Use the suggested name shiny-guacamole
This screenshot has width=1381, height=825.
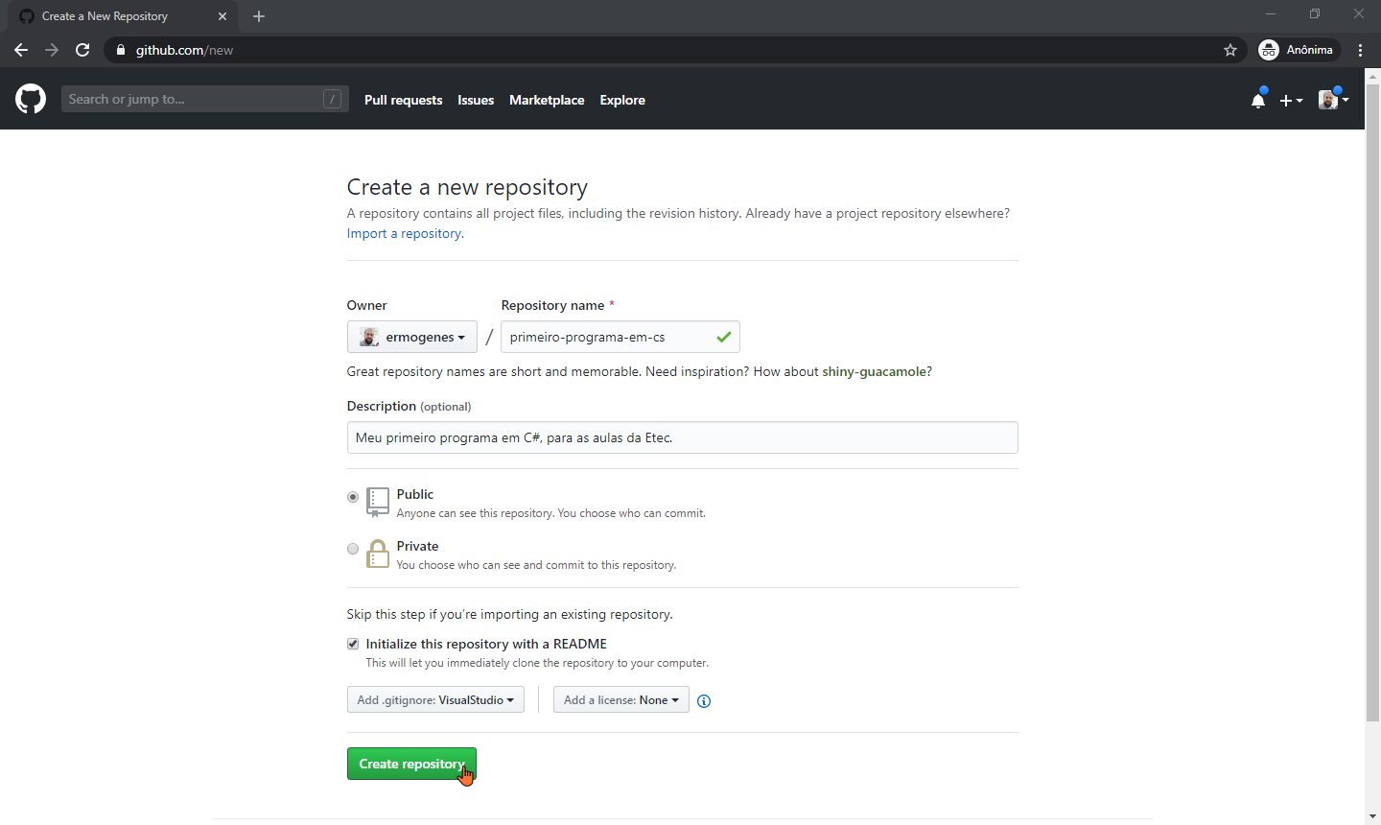tap(875, 371)
